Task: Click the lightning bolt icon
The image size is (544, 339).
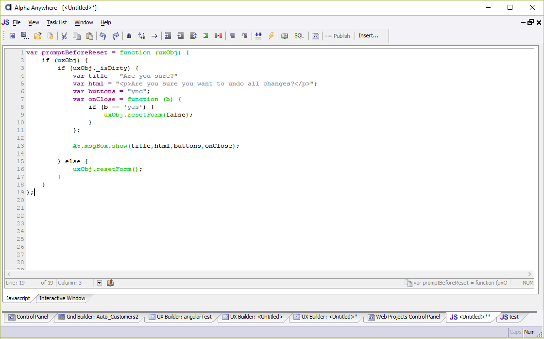Action: [271, 36]
